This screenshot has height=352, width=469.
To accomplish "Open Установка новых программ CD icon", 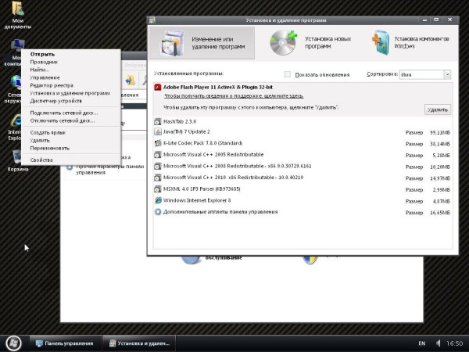I will [283, 42].
